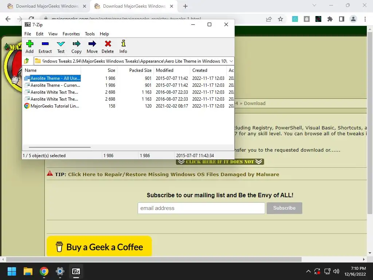Image resolution: width=373 pixels, height=280 pixels.
Task: Open the Favorites menu in 7-Zip
Action: click(x=71, y=34)
